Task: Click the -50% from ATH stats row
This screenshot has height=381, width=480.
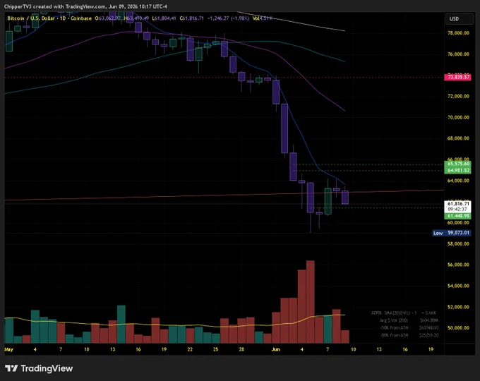Action: tap(409, 328)
